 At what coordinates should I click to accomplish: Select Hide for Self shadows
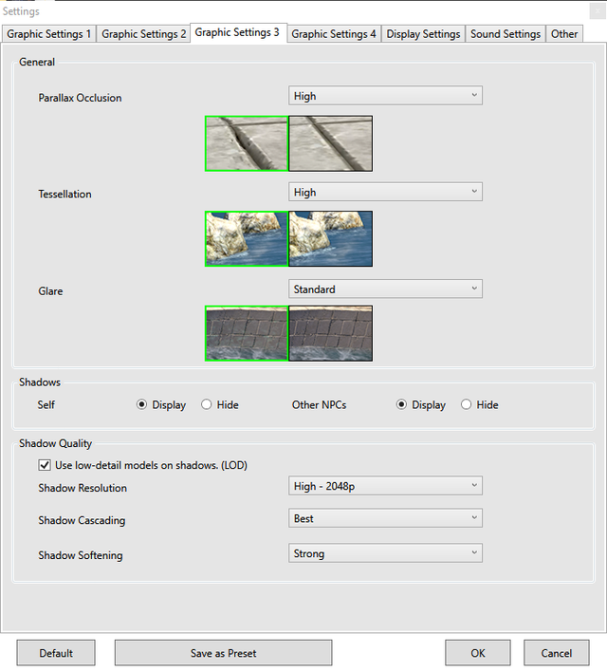tap(207, 405)
